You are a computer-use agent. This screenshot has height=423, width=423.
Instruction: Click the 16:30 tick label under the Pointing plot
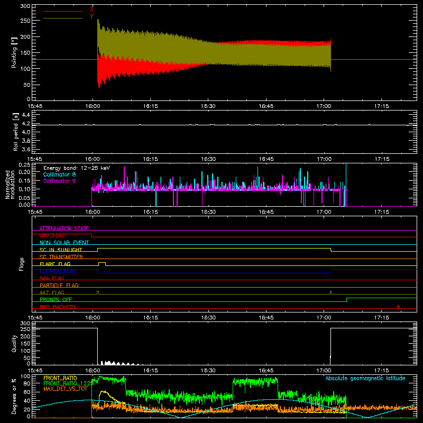208,106
